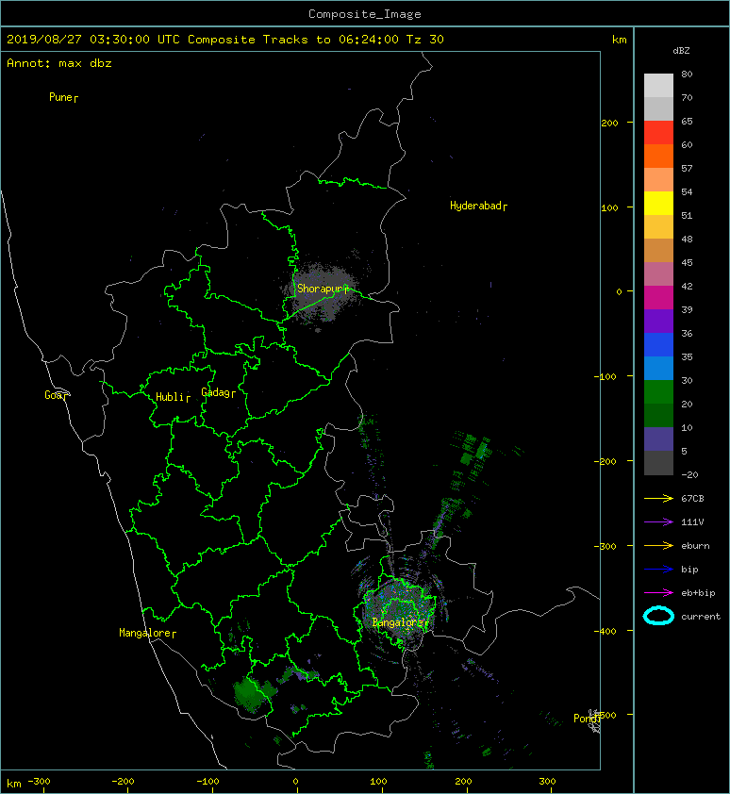Select the Hubli city label
This screenshot has width=730, height=794.
[173, 397]
